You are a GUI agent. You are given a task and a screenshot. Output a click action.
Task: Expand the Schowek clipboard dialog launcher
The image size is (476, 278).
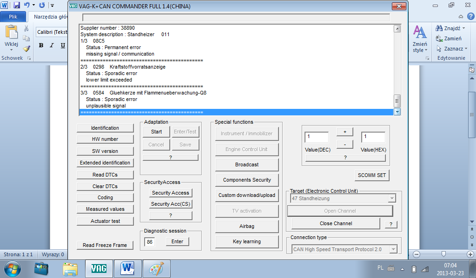tap(29, 58)
